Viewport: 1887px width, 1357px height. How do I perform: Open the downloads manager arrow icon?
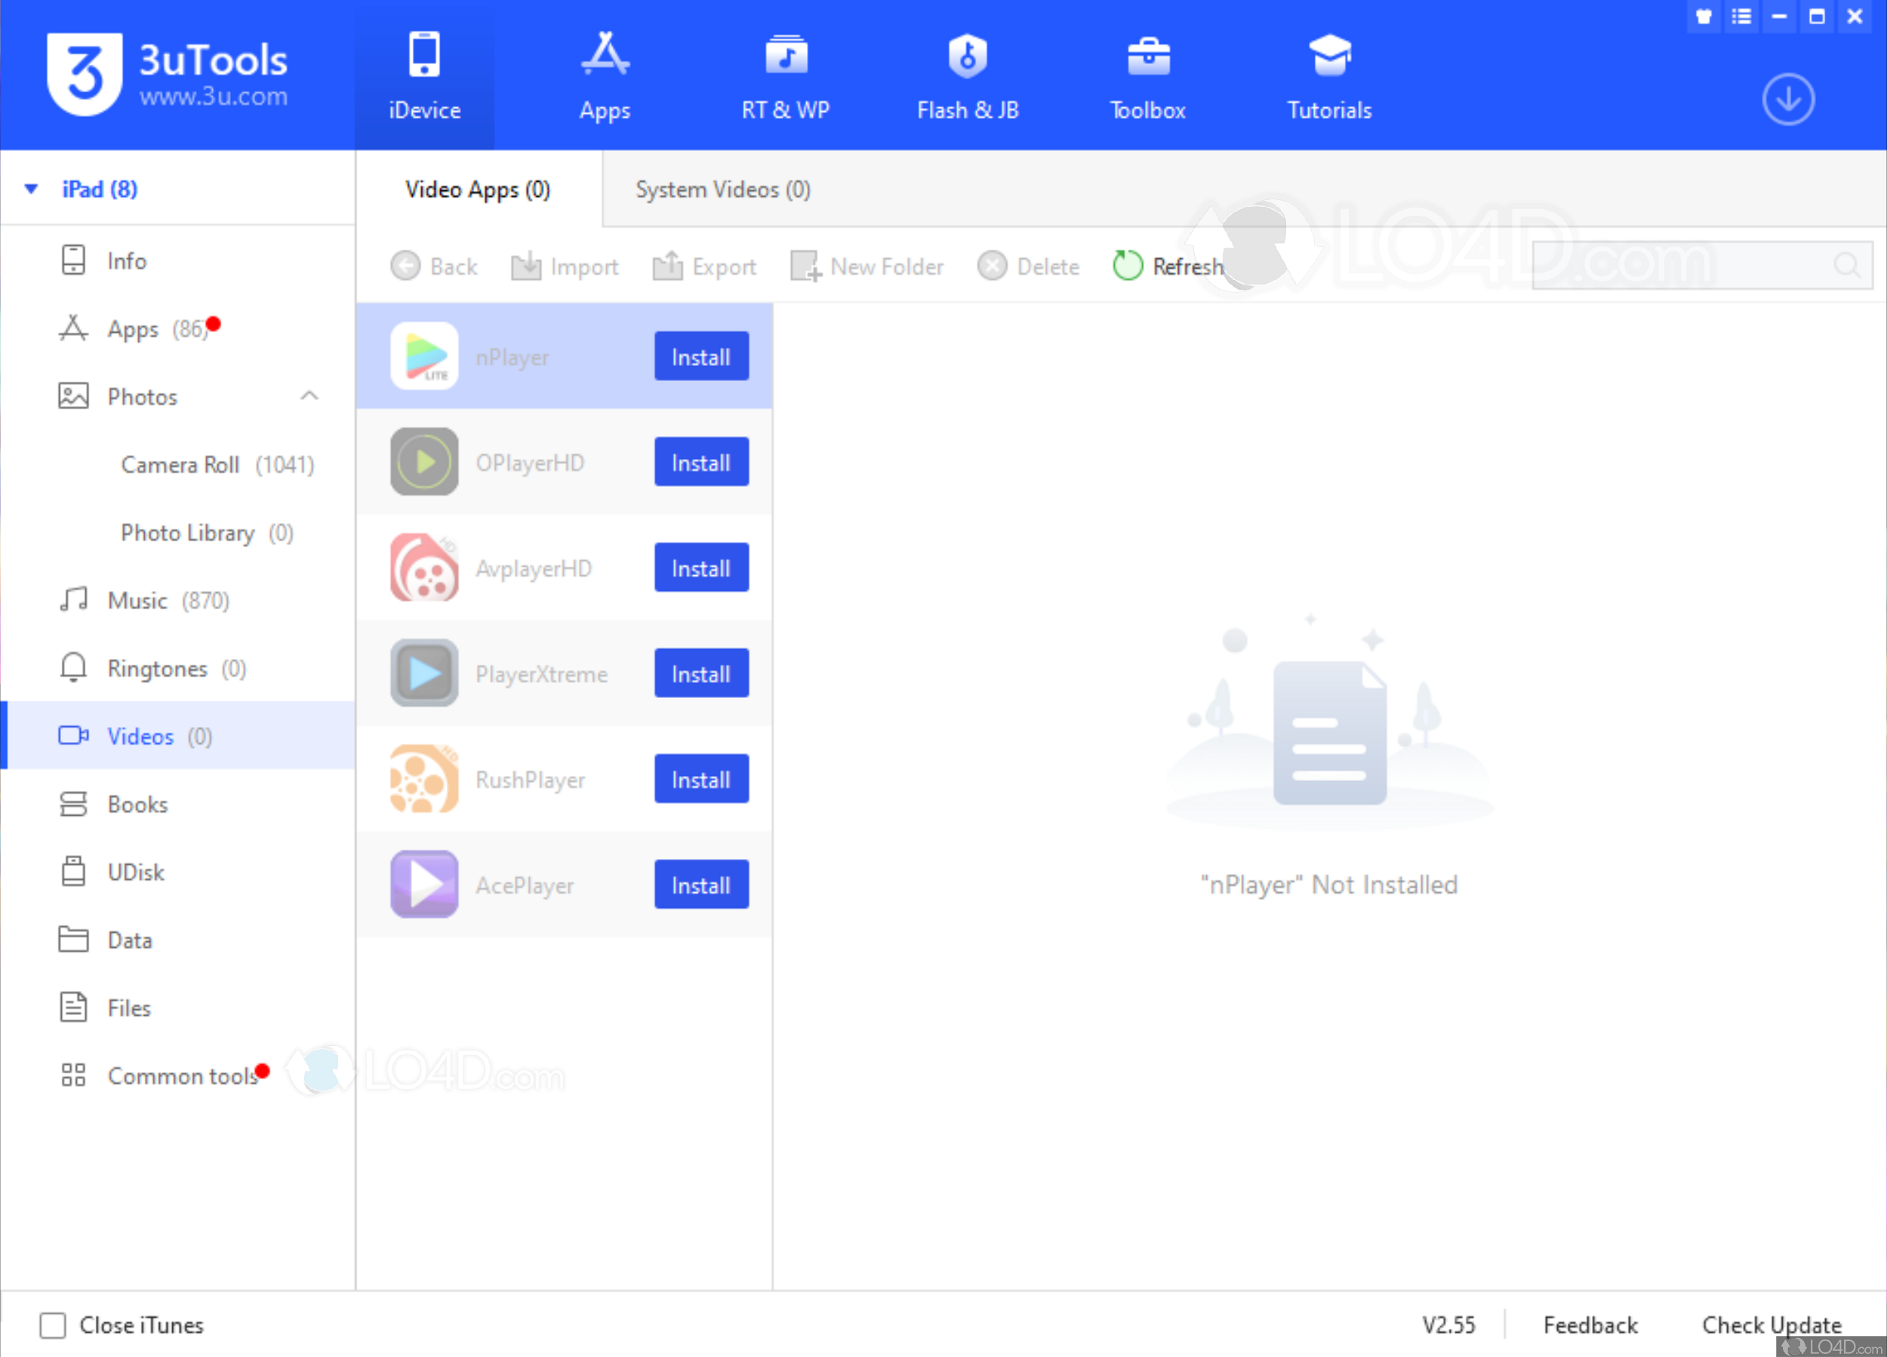[x=1788, y=100]
